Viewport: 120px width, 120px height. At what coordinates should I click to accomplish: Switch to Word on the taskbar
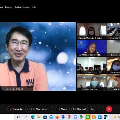pos(63,117)
